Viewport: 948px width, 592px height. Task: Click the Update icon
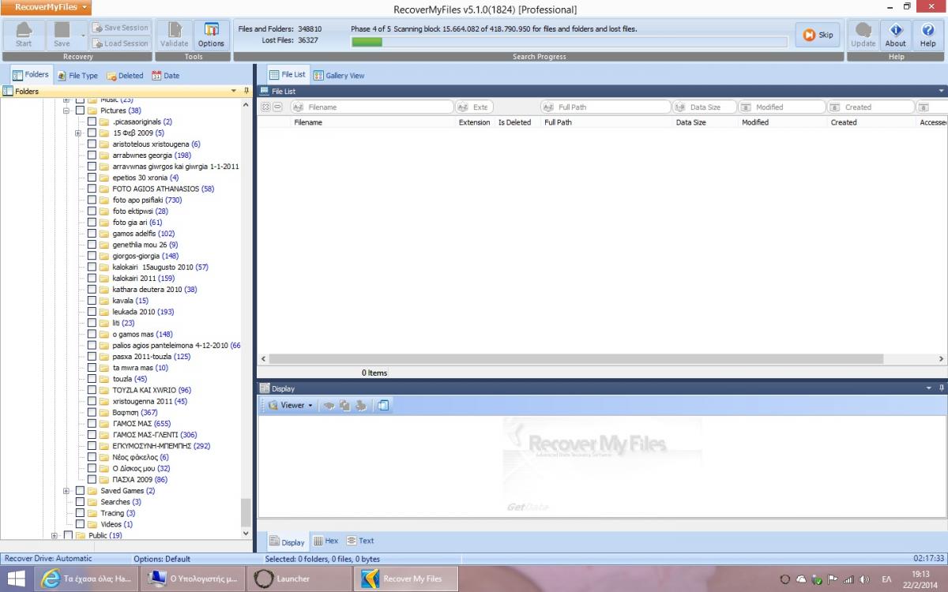pos(863,35)
